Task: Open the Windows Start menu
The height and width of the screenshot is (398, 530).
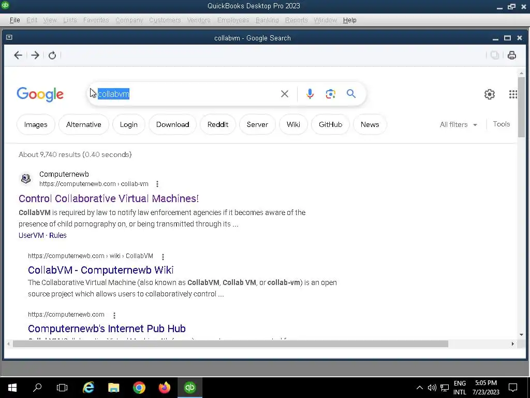Action: click(x=12, y=388)
